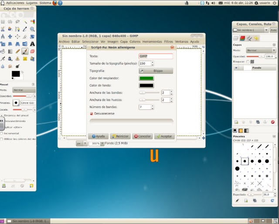Open Firefox from the top panel
Viewport: 279px width, 224px height.
point(55,3)
